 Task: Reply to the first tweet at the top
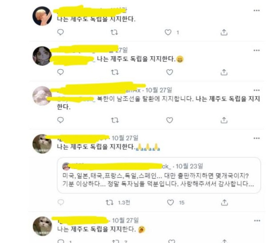point(60,32)
